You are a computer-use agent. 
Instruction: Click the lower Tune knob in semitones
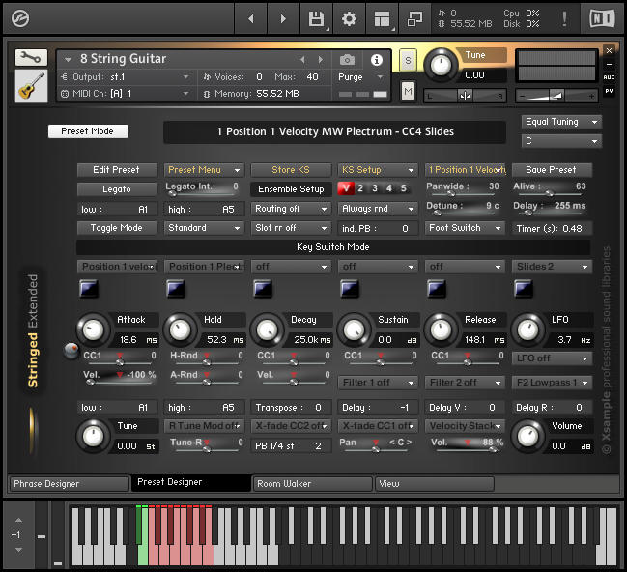[93, 437]
